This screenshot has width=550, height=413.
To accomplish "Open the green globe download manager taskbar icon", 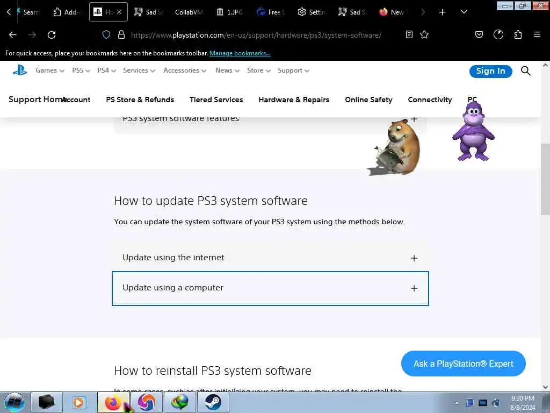I will coord(179,402).
